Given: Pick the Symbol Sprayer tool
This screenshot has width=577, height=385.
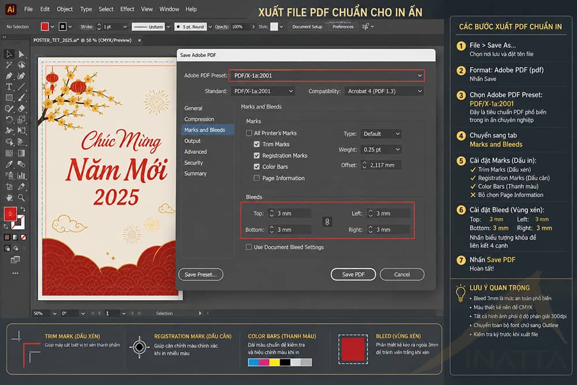Looking at the screenshot, I should 9,175.
